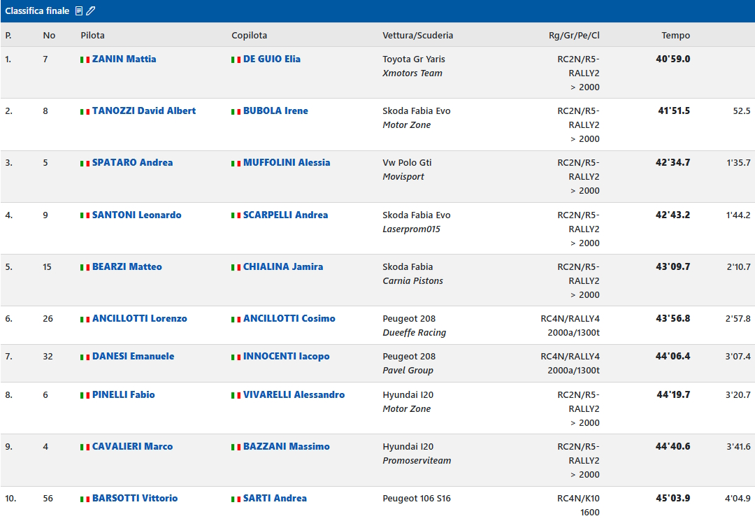Open BARSOTTI Vittorio driver link
This screenshot has height=521, width=755.
coord(134,499)
